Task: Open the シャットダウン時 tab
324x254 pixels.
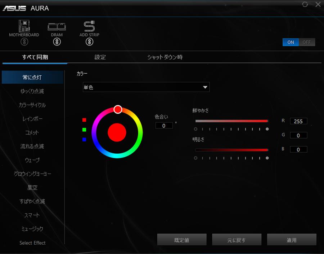Action: tap(165, 57)
